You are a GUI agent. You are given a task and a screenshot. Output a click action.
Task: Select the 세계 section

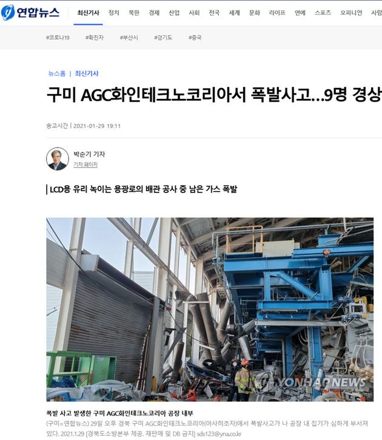(234, 13)
